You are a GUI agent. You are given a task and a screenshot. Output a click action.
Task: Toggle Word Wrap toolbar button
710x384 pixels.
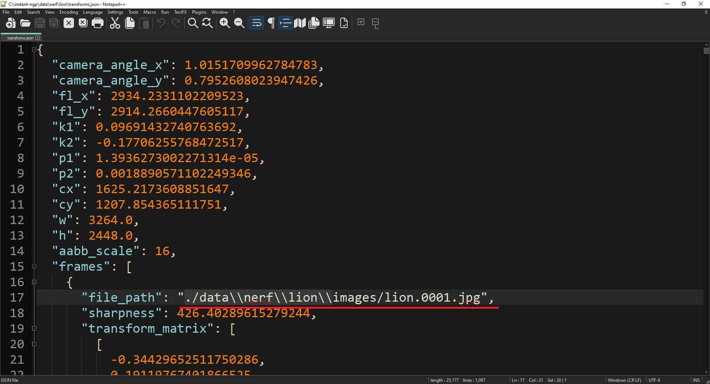coord(257,23)
